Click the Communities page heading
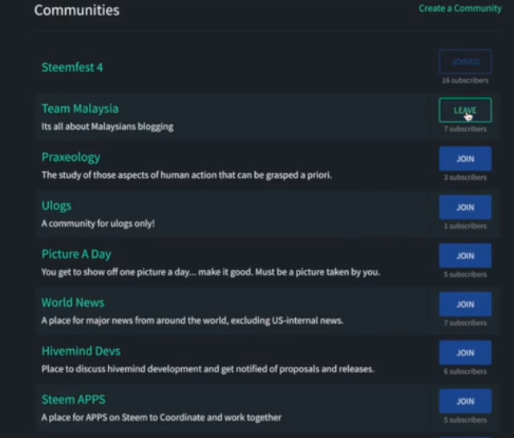 tap(77, 10)
